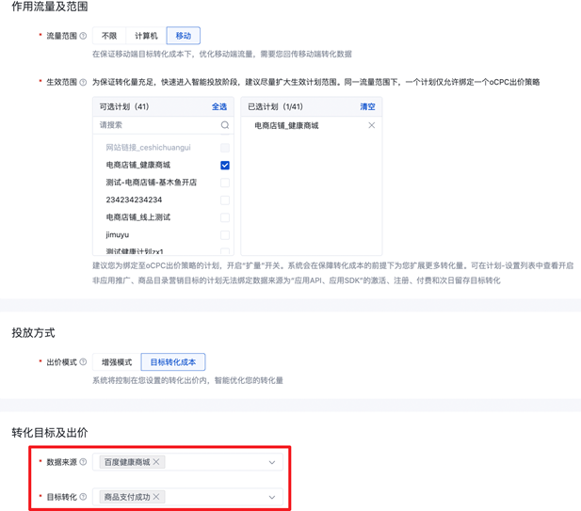Select 目标转化成本 bidding mode
The height and width of the screenshot is (511, 581).
pos(173,361)
